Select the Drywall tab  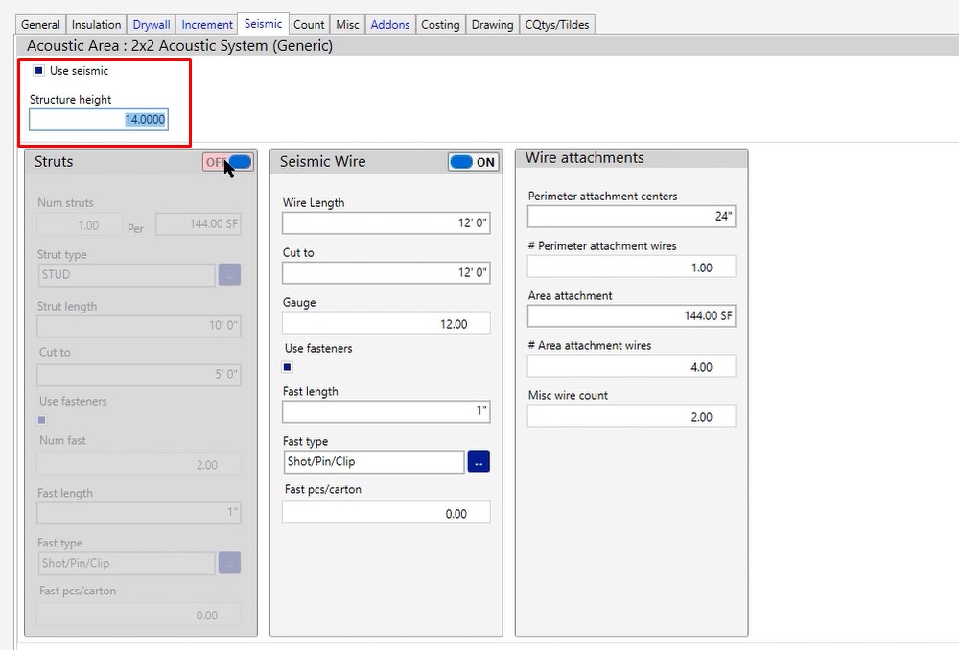[x=152, y=24]
